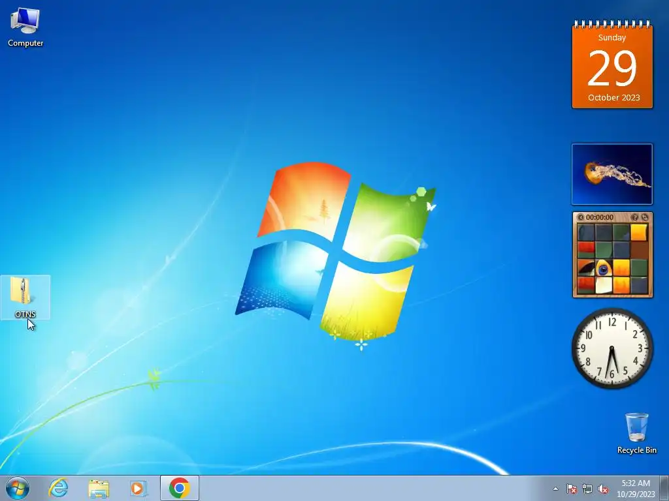Click the toucan eye puzzle tile
Viewport: 669px width, 501px height.
[604, 267]
